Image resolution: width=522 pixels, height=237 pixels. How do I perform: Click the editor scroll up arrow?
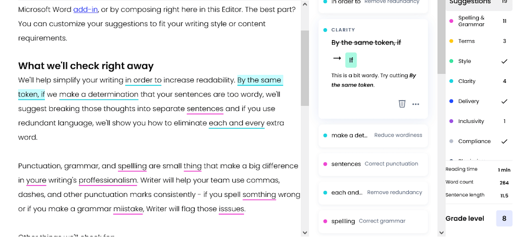[305, 4]
